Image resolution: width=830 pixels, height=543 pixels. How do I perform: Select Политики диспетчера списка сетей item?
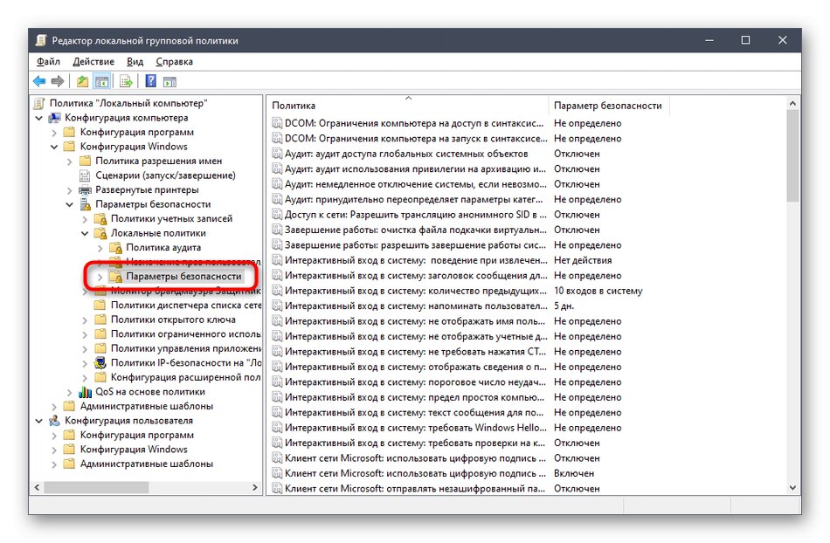(x=186, y=305)
